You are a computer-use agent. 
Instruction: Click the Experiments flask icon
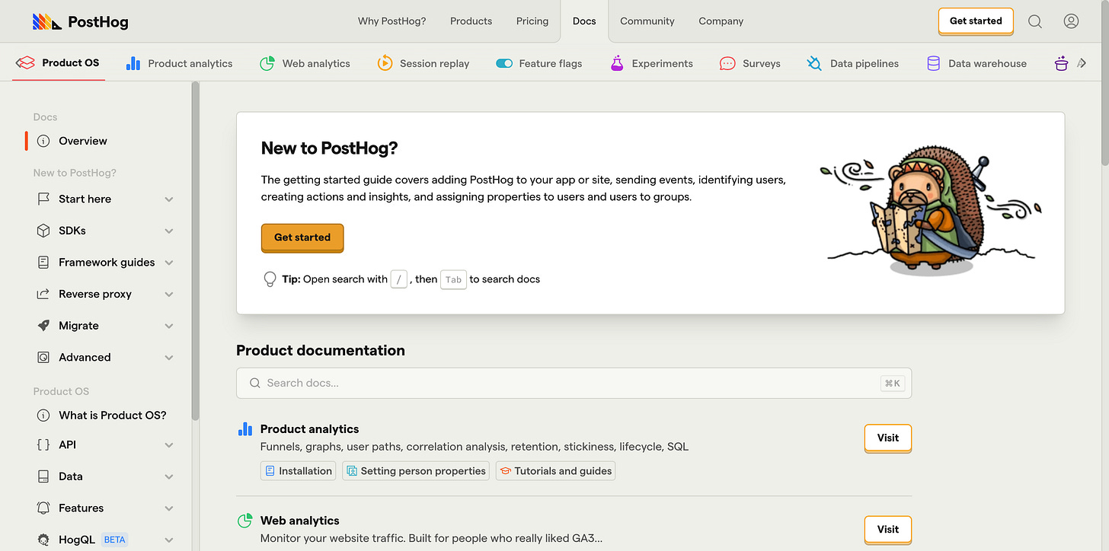tap(617, 63)
